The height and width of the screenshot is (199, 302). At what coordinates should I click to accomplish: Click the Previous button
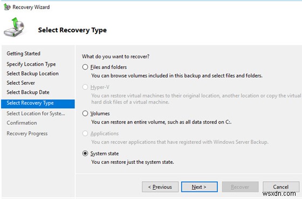coord(160,187)
